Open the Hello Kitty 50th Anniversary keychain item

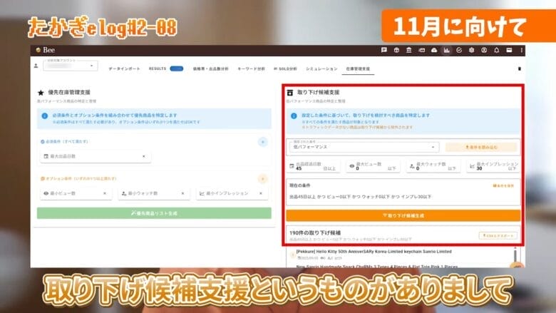click(374, 251)
